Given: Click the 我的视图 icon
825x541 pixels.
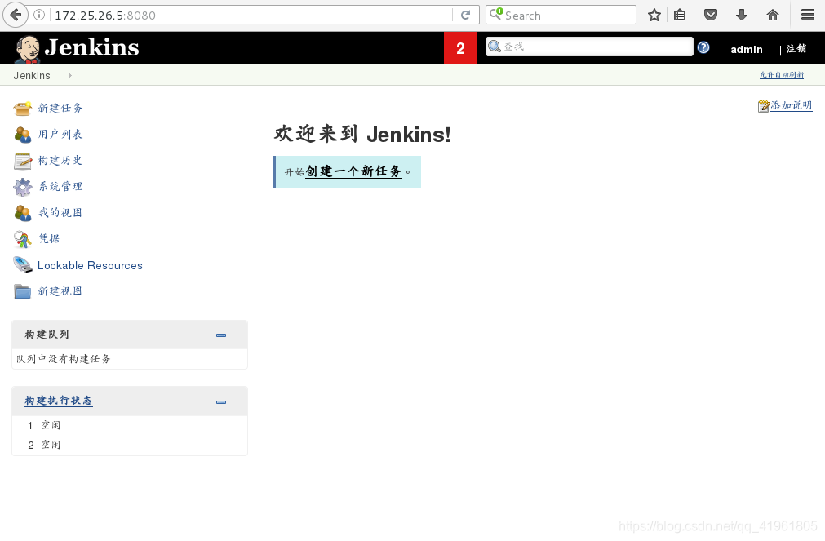Looking at the screenshot, I should tap(23, 213).
